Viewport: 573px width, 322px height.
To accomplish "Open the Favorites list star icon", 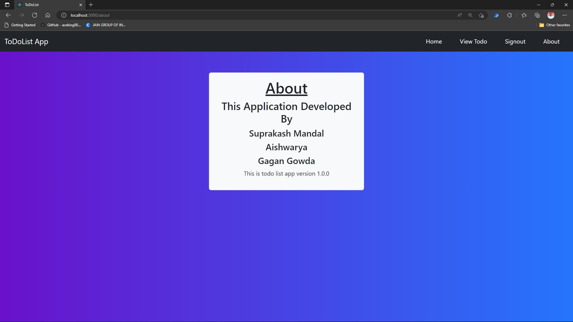I will point(524,15).
